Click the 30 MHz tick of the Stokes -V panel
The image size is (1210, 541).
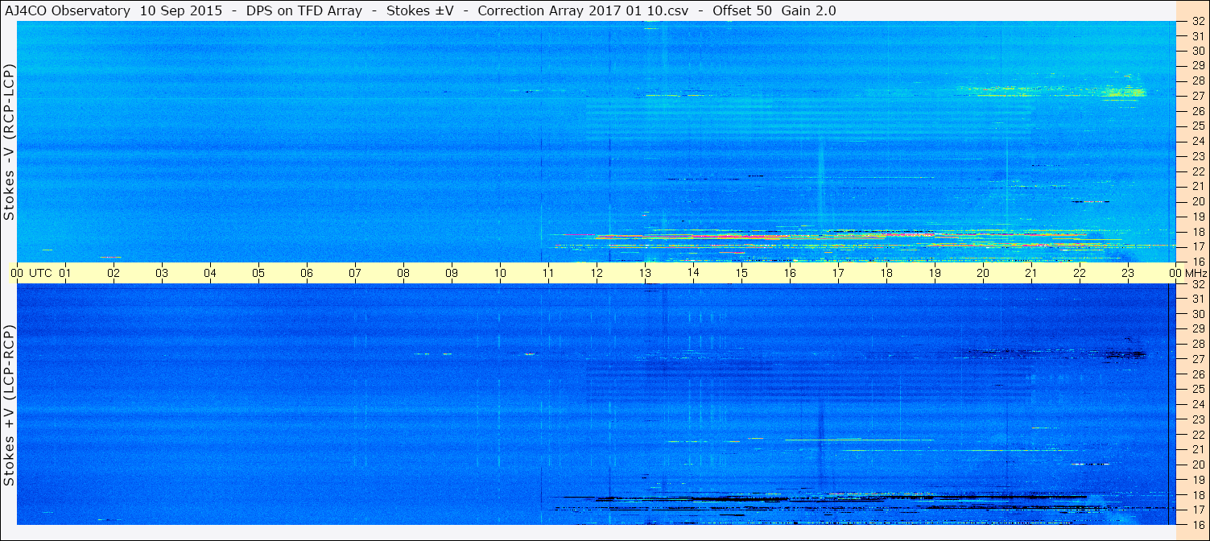tap(1197, 50)
